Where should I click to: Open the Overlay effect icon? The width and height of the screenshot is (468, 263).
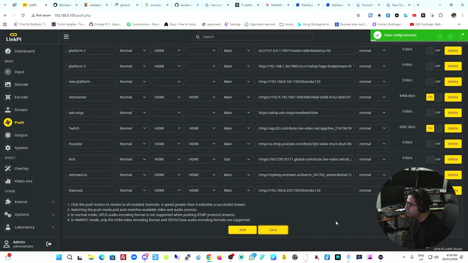point(8,168)
